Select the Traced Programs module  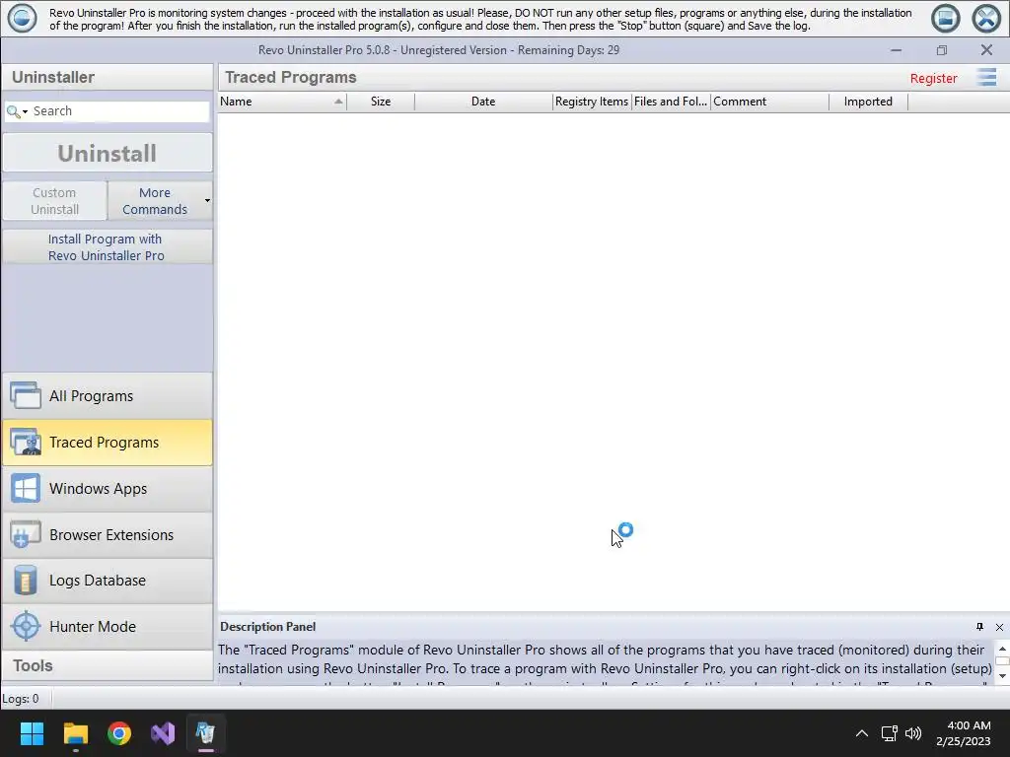pos(107,443)
